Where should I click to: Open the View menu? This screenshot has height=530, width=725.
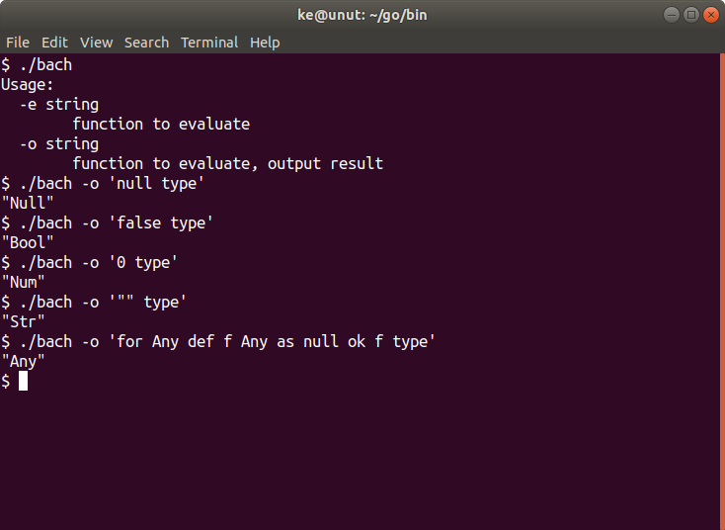[96, 43]
